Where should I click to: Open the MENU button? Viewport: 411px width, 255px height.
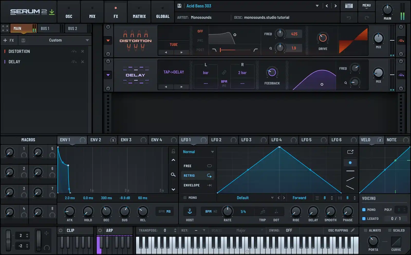point(367,6)
